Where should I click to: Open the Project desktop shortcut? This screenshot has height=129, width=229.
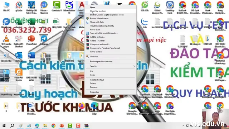pos(19,23)
